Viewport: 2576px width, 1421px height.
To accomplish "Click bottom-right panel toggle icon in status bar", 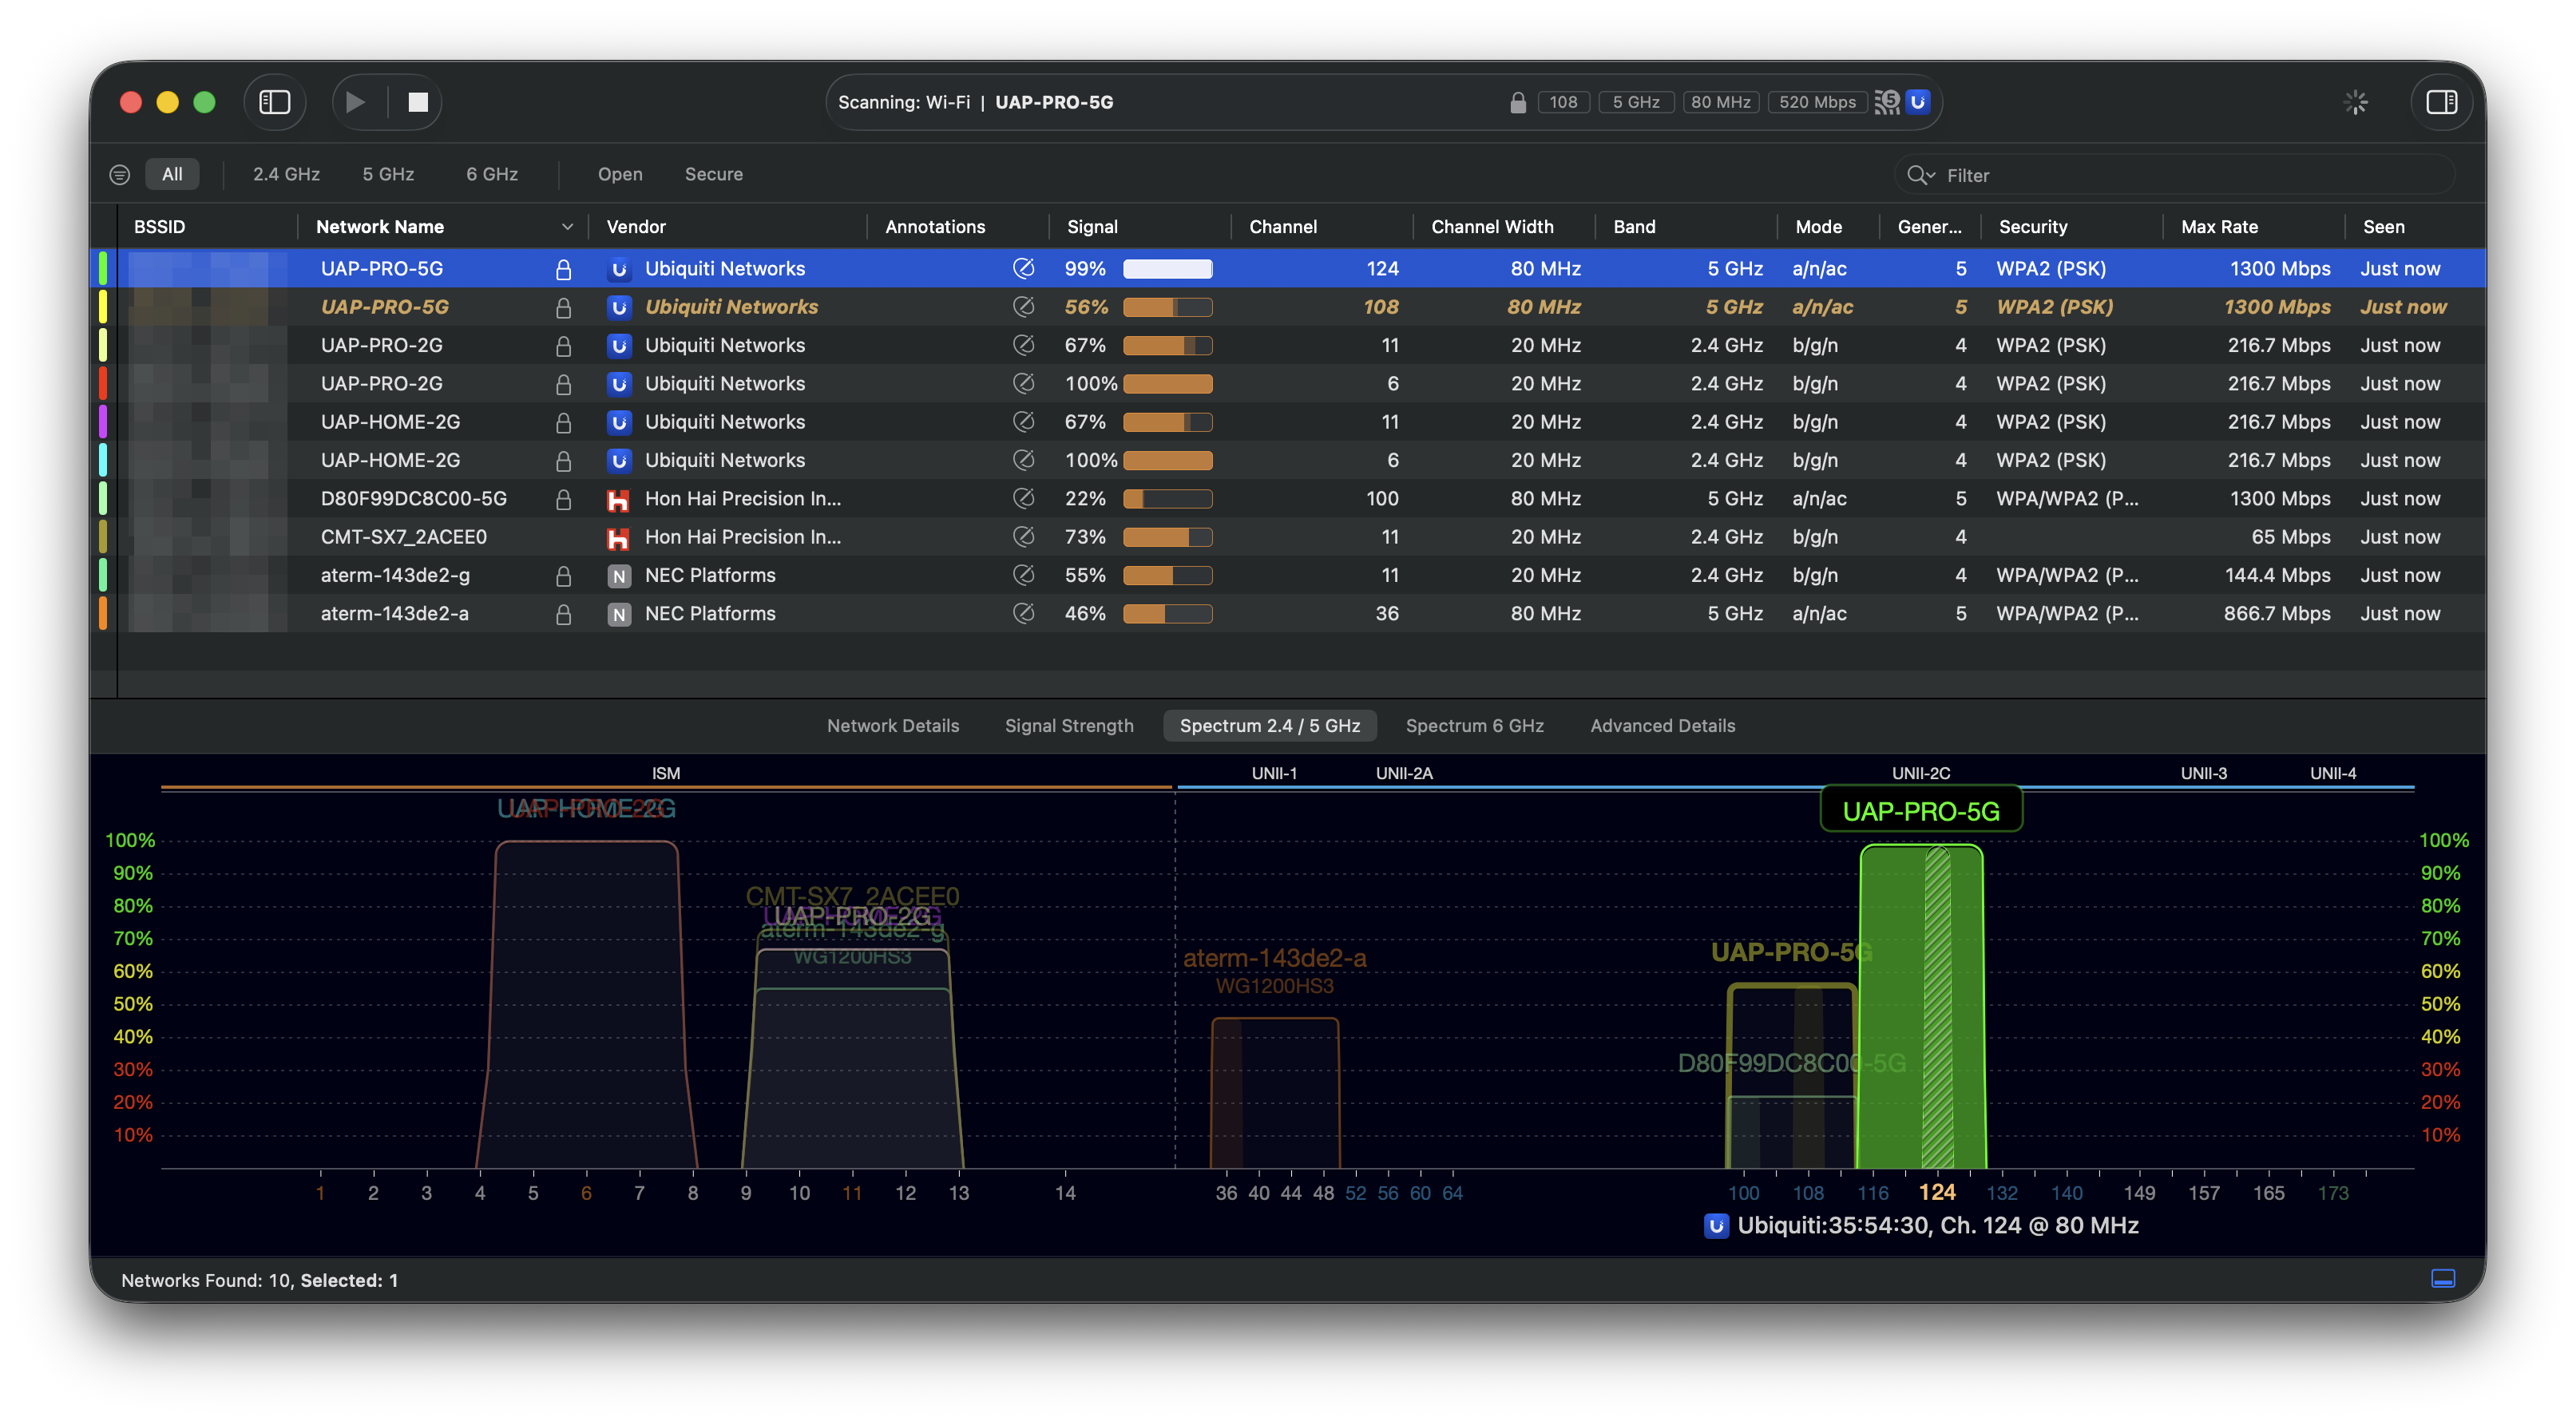I will click(x=2442, y=1279).
